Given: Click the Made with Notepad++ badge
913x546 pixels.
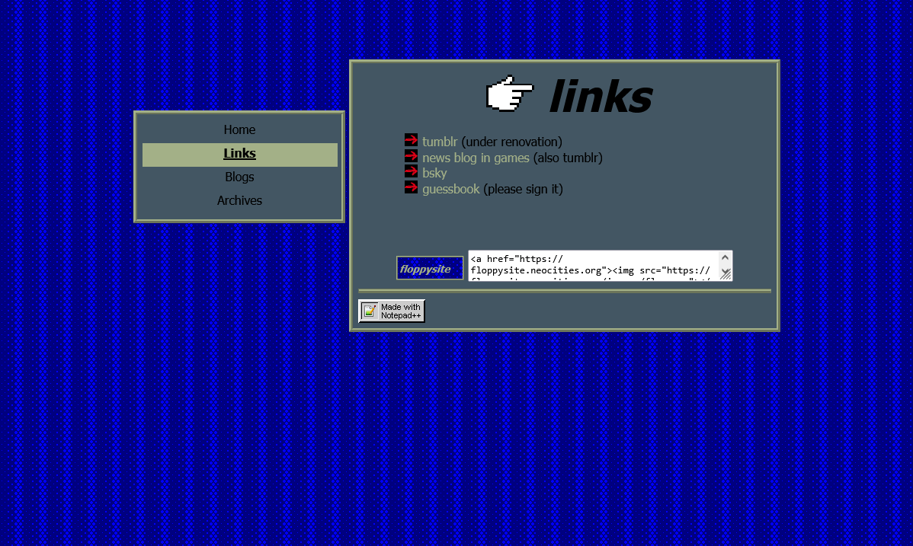Looking at the screenshot, I should coord(392,311).
